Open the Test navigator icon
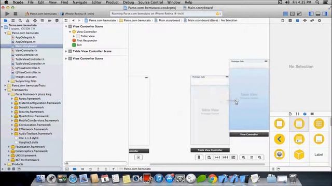332x186 pixels. coord(35,21)
